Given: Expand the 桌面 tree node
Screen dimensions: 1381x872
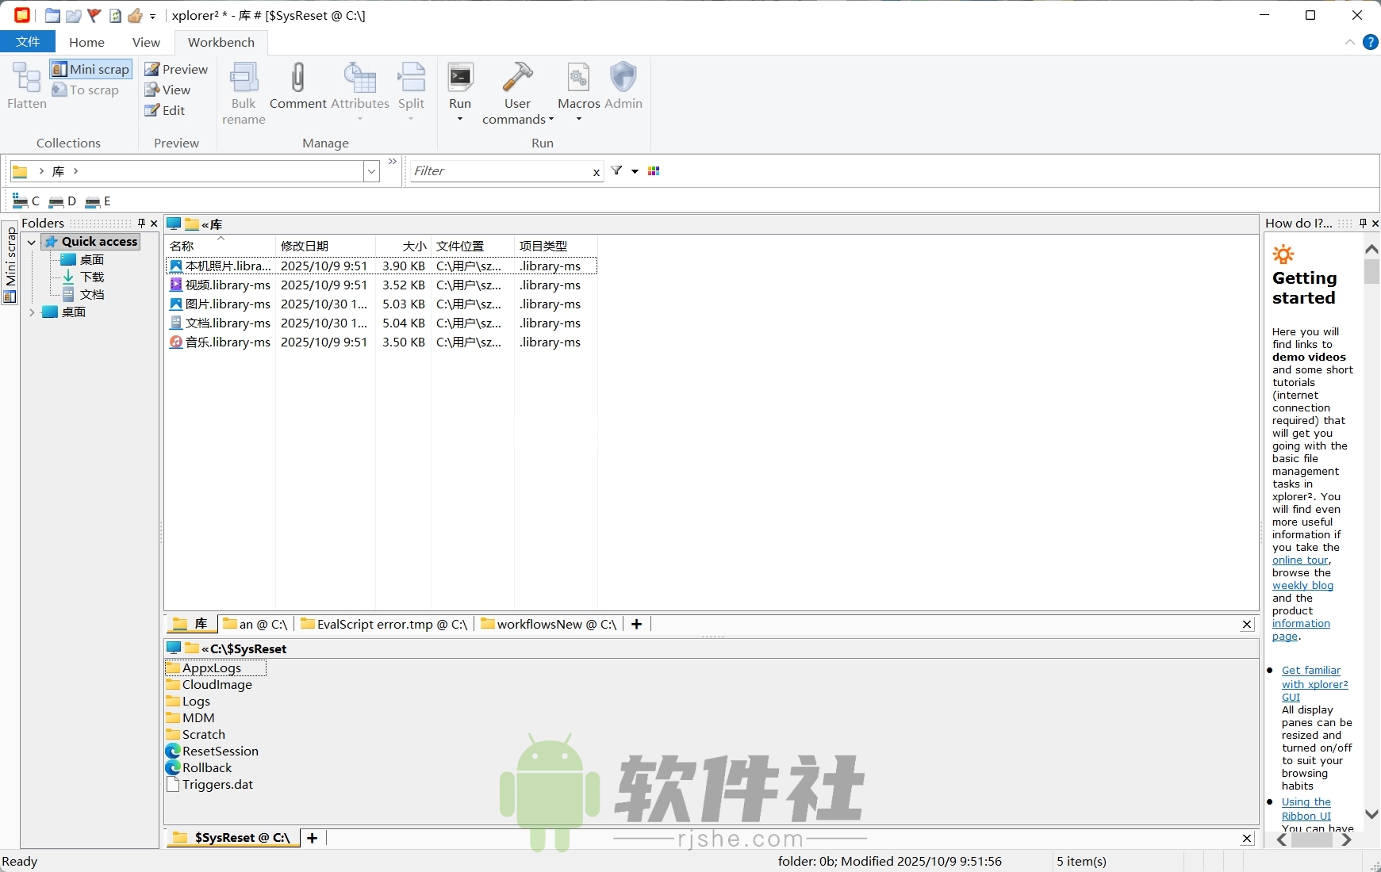Looking at the screenshot, I should (32, 312).
